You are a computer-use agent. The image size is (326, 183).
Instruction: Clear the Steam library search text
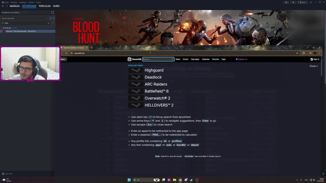point(49,23)
